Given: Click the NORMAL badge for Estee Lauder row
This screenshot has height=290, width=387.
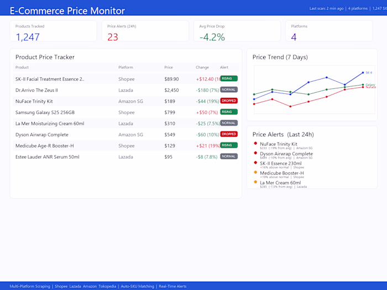Looking at the screenshot, I should [x=229, y=156].
